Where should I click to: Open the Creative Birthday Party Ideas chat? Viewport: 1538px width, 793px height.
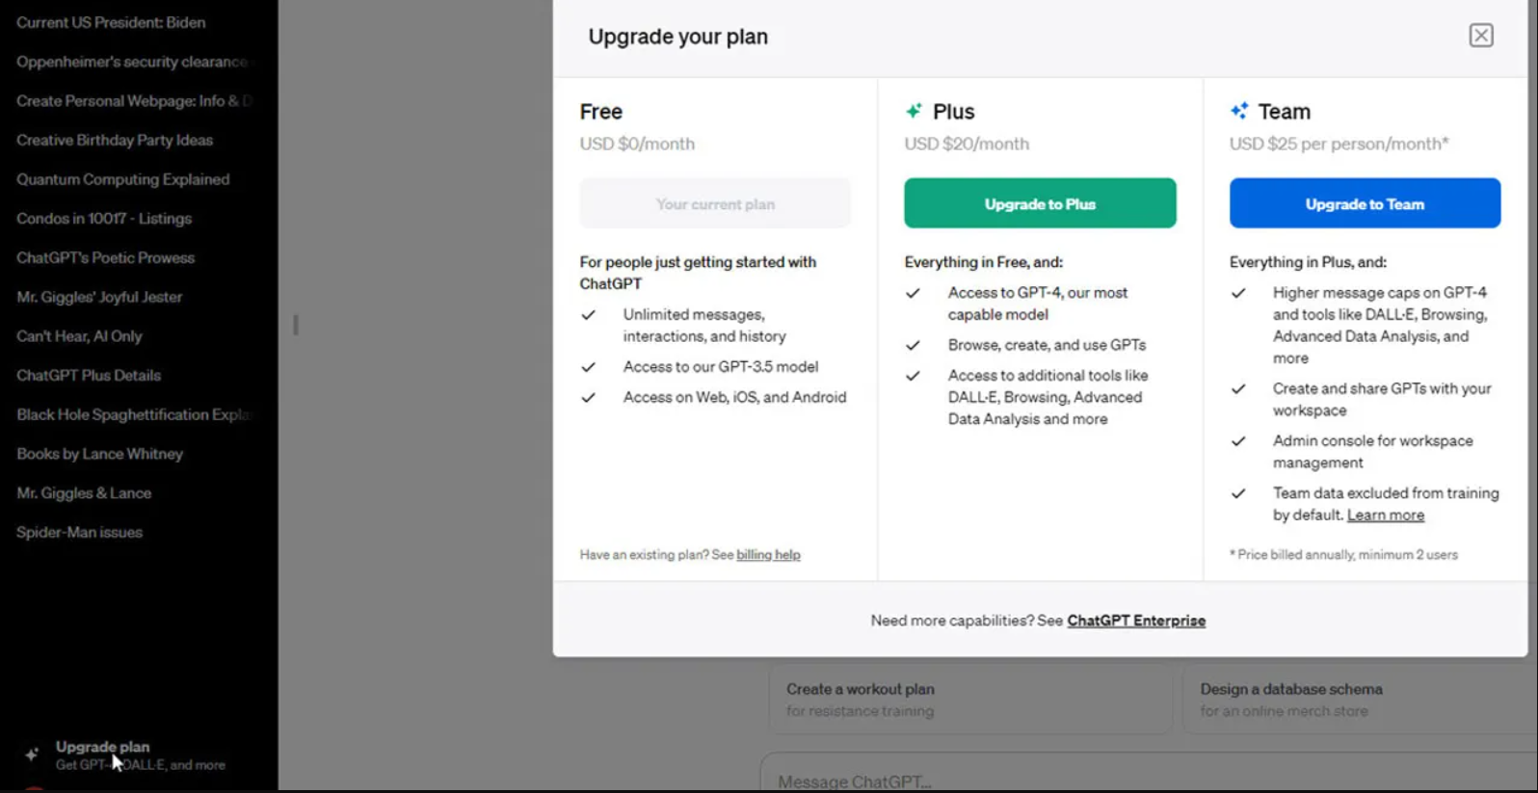115,140
